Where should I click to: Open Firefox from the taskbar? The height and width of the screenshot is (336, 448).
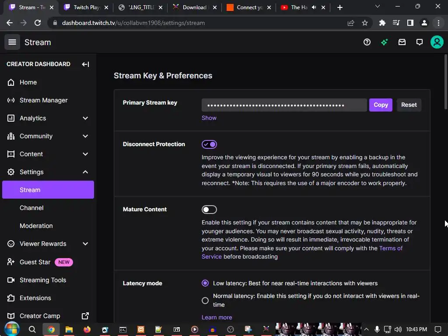tap(87, 329)
